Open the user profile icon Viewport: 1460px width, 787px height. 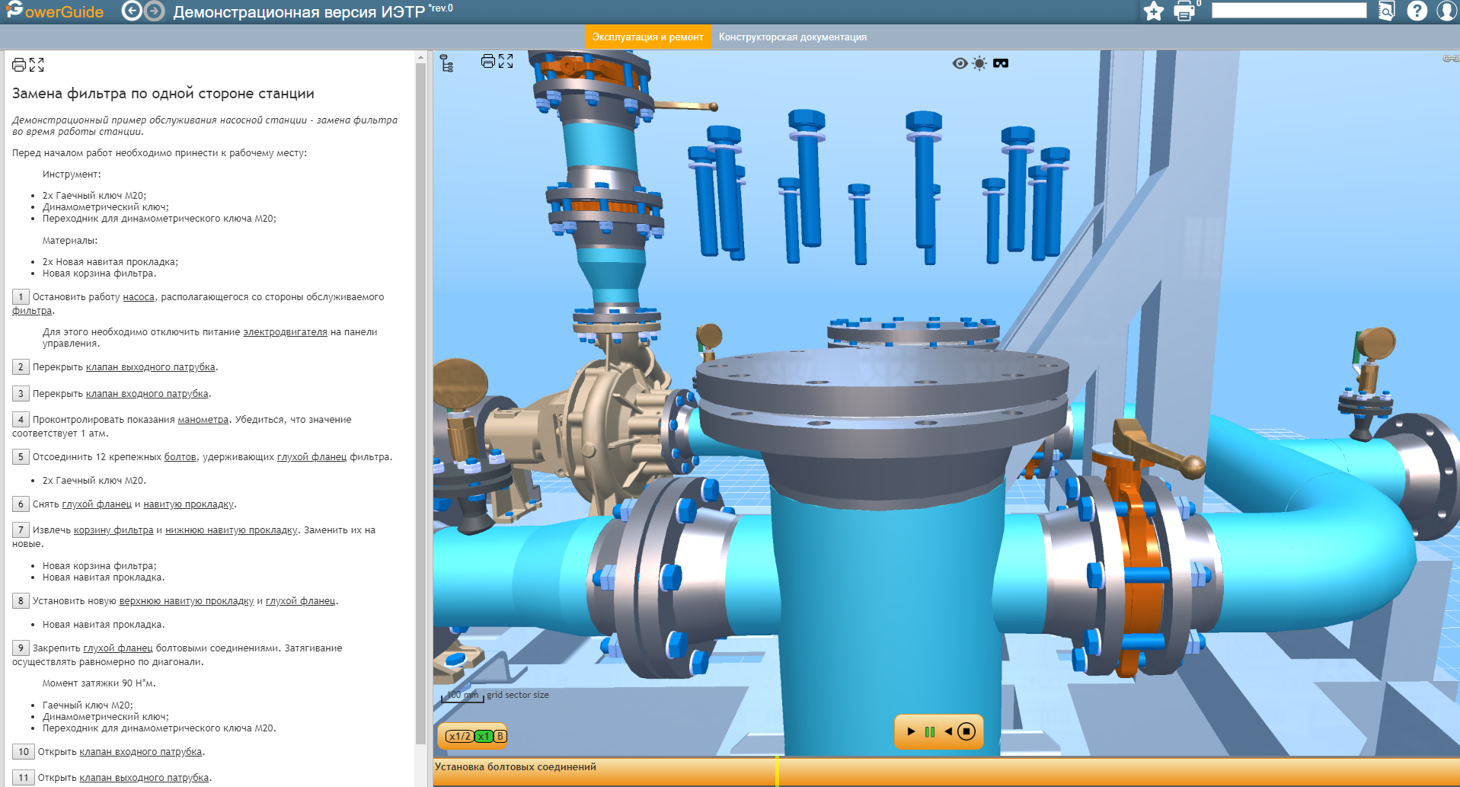pyautogui.click(x=1446, y=11)
